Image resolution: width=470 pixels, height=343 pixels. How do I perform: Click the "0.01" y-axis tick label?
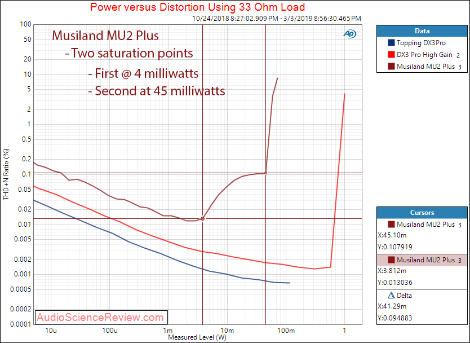point(25,224)
